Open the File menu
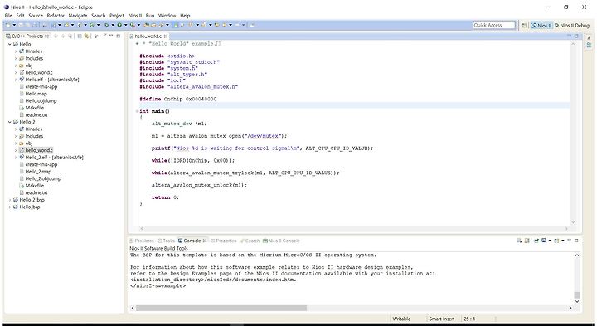Image resolution: width=597 pixels, height=326 pixels. click(8, 16)
